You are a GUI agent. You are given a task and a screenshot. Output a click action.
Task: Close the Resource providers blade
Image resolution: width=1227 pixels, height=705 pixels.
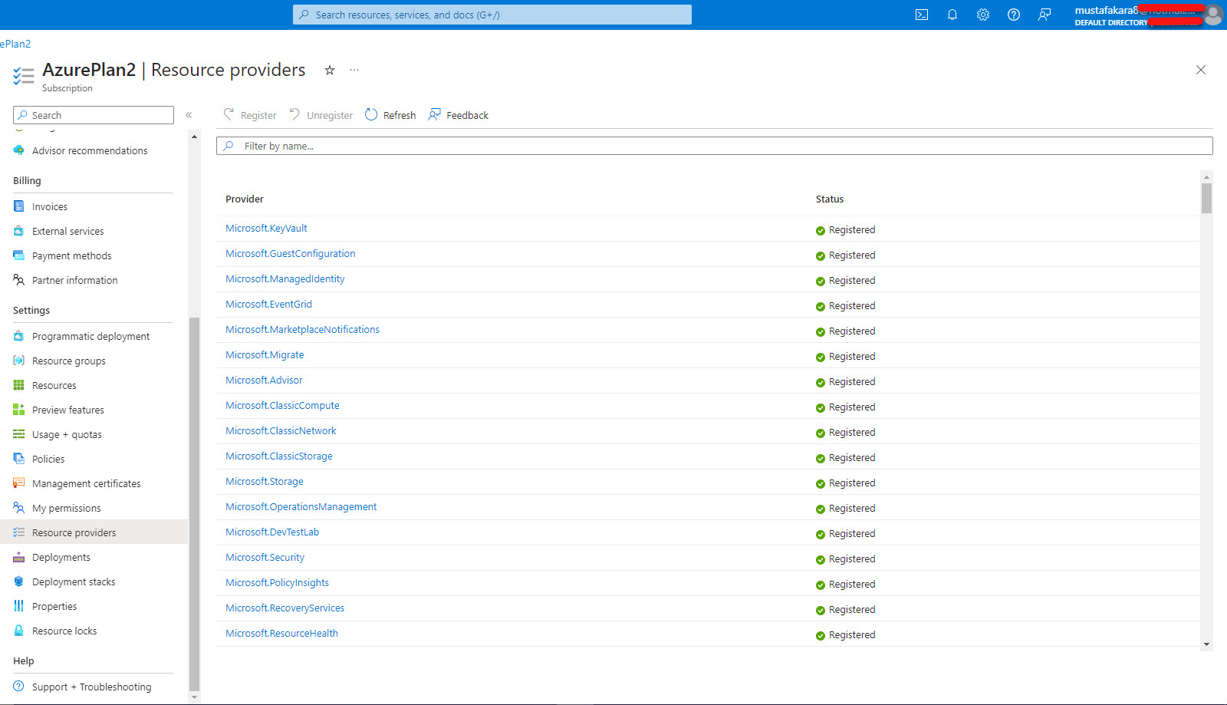pos(1201,70)
